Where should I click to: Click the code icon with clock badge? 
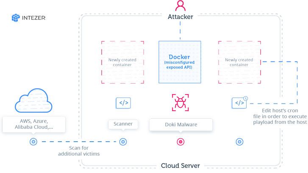tap(239, 102)
